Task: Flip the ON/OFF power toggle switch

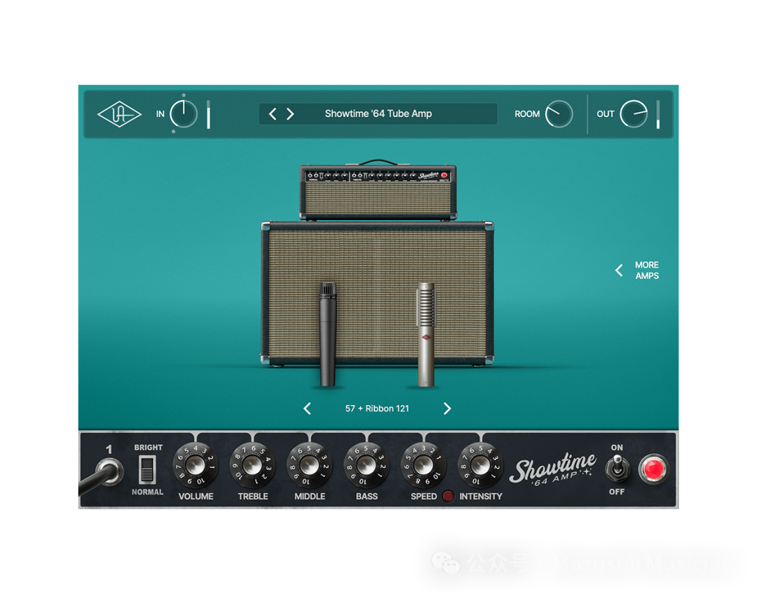Action: click(x=617, y=468)
